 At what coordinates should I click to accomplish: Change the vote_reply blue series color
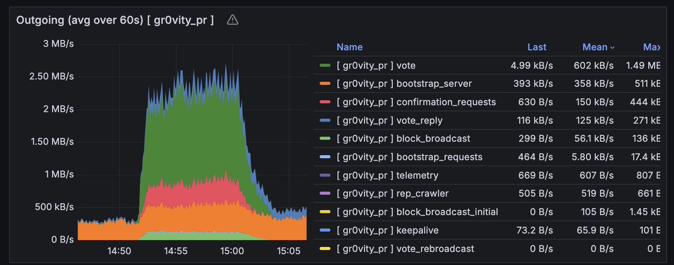[325, 120]
